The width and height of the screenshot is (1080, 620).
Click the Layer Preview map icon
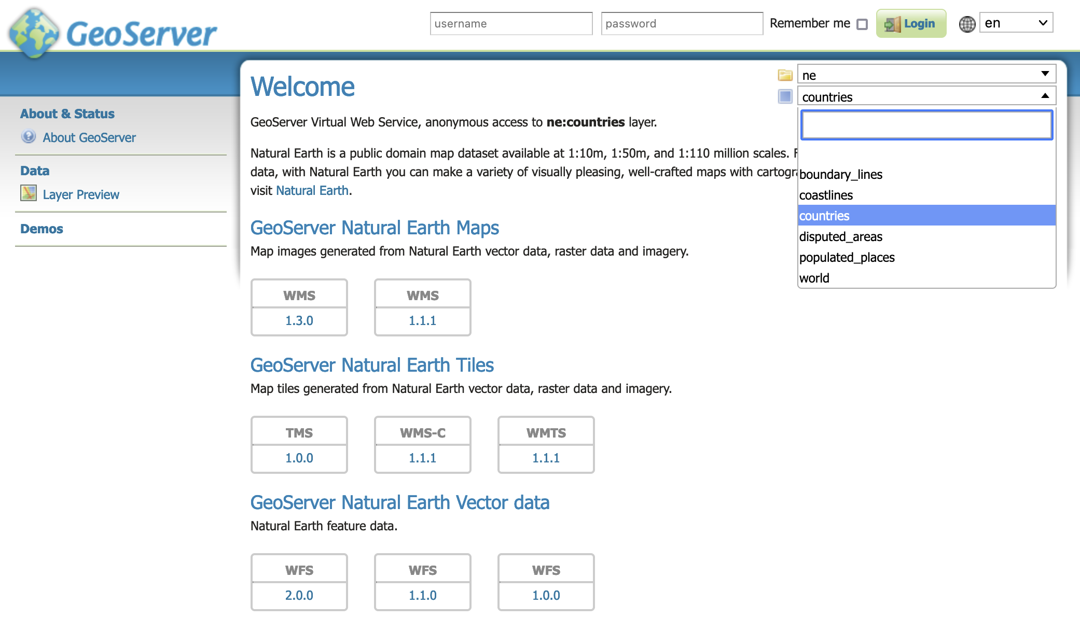pyautogui.click(x=29, y=193)
